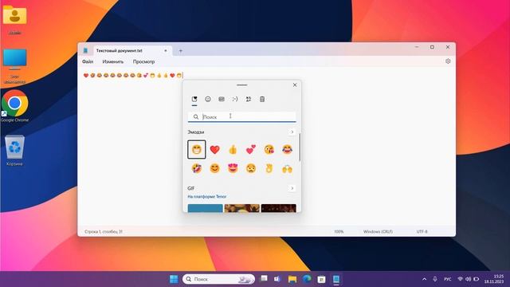
Task: Click the emoji panel drag handle
Action: coord(242,85)
